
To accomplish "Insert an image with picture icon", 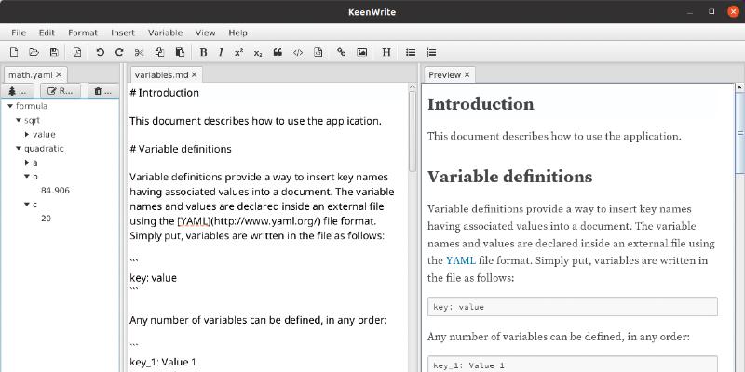I will point(362,52).
